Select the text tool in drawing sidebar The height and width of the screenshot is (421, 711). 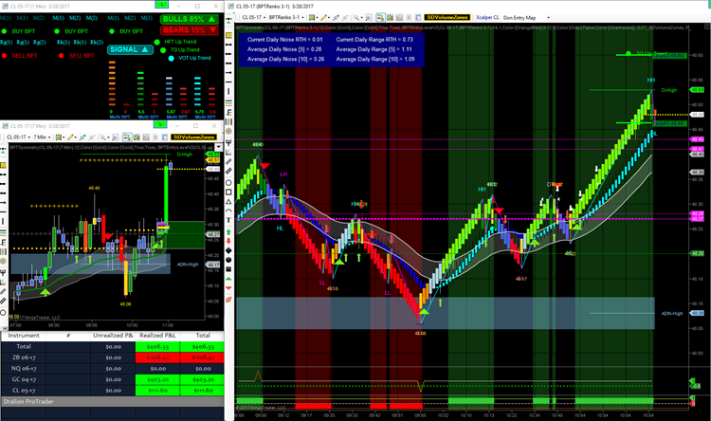coord(228,220)
